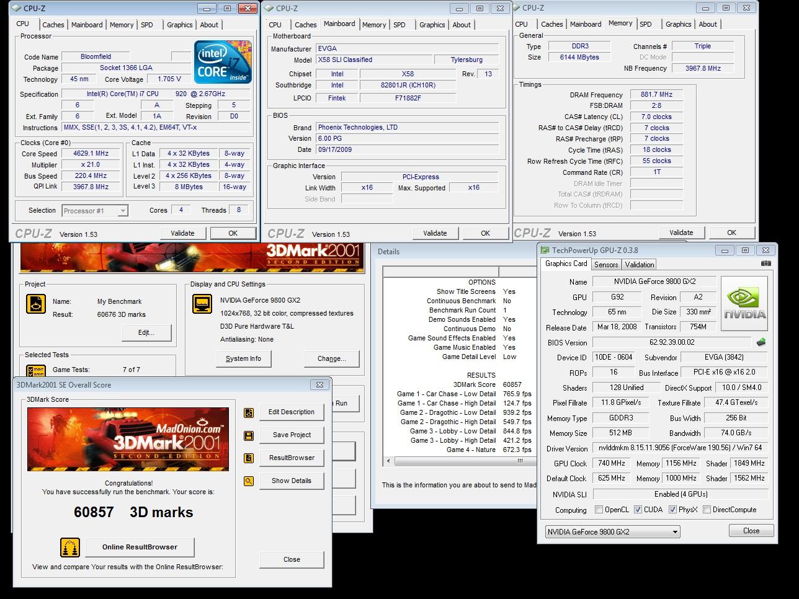Click OK in the Mainboard CPU-Z window
The height and width of the screenshot is (599, 799).
[486, 233]
